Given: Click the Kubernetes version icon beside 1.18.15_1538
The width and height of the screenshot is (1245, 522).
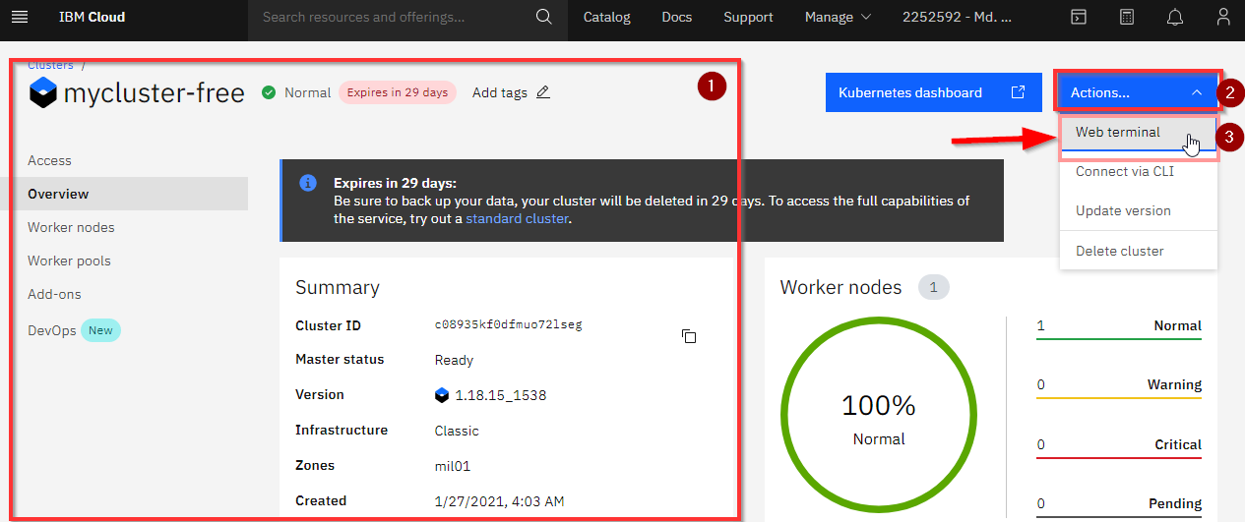Looking at the screenshot, I should 442,395.
